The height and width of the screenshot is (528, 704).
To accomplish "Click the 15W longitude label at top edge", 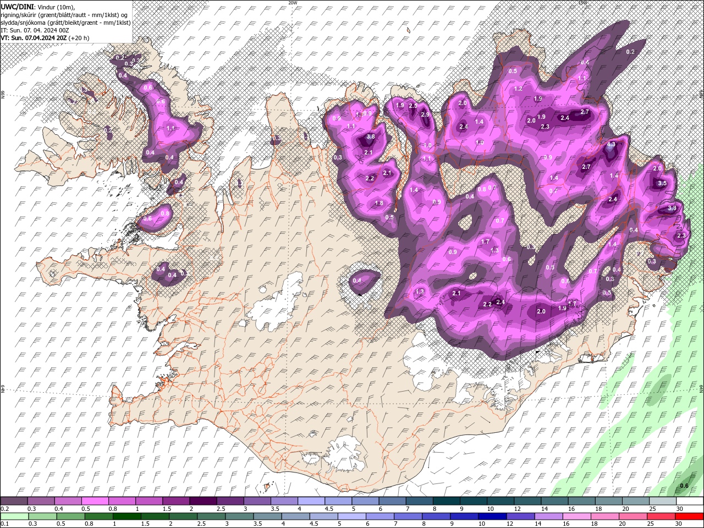I will pyautogui.click(x=582, y=3).
